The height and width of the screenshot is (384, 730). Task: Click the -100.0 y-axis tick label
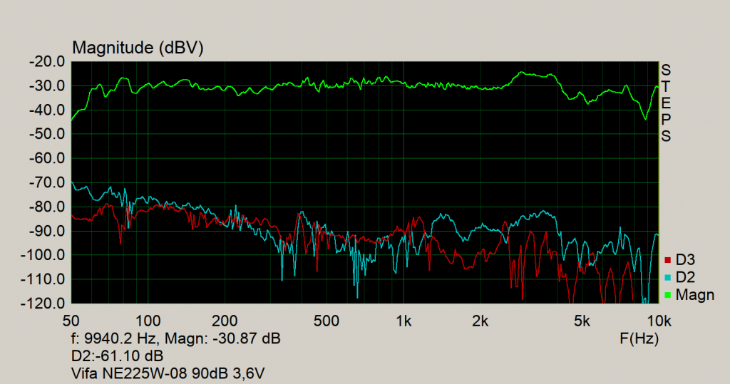point(43,255)
